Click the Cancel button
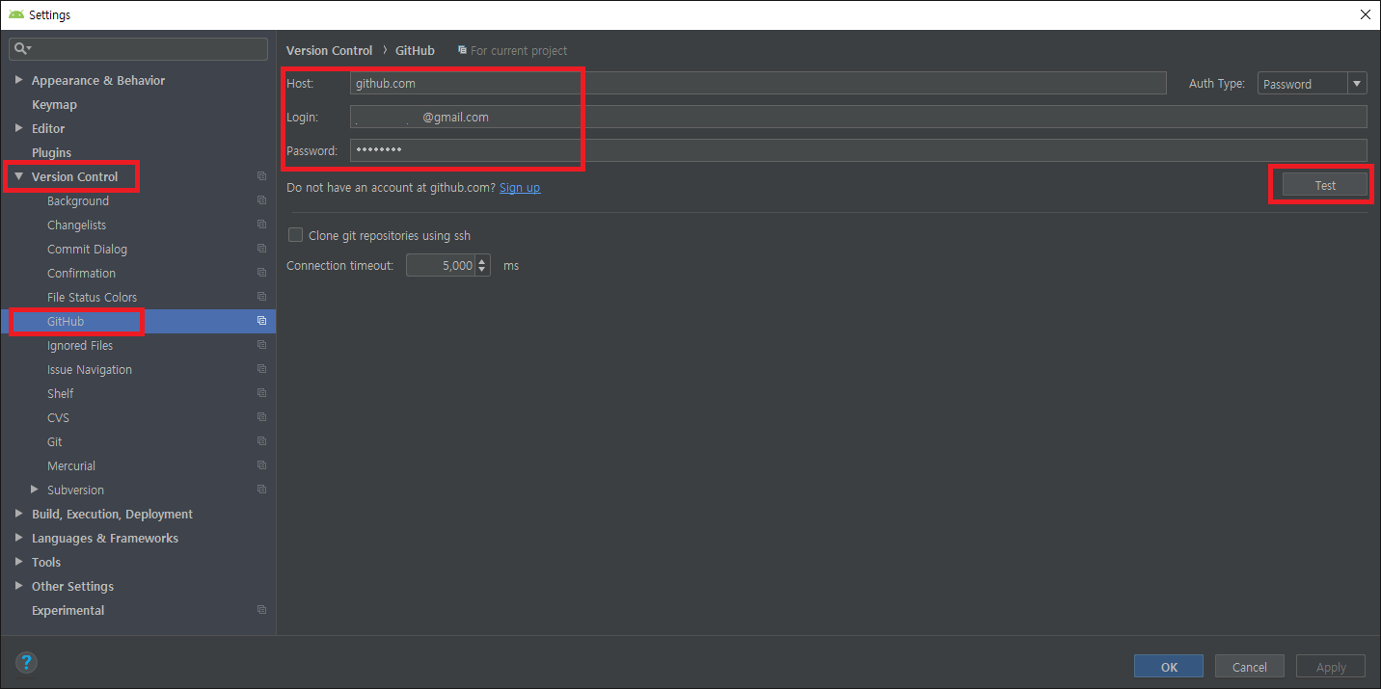Screen dimensions: 1381x689 point(1250,667)
